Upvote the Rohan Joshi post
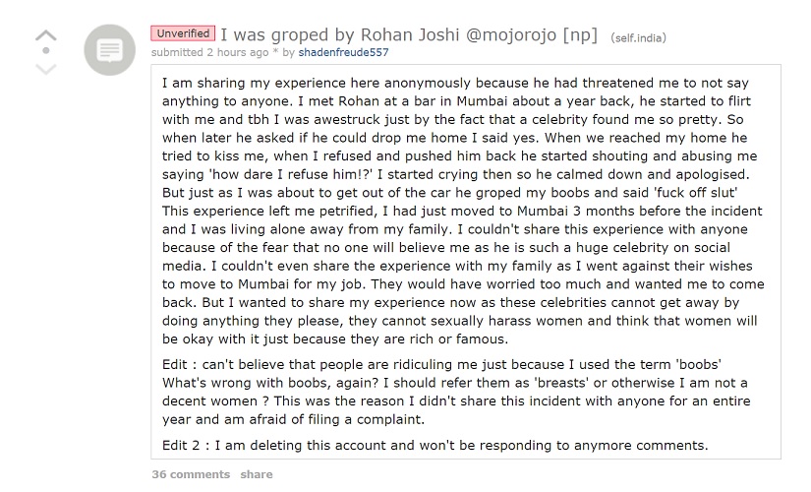 tap(45, 35)
